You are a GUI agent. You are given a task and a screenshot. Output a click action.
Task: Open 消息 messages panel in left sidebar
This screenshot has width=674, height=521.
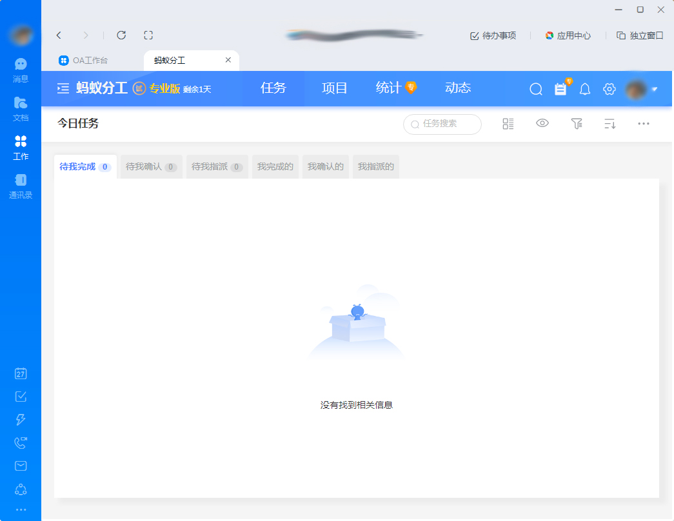[x=20, y=69]
